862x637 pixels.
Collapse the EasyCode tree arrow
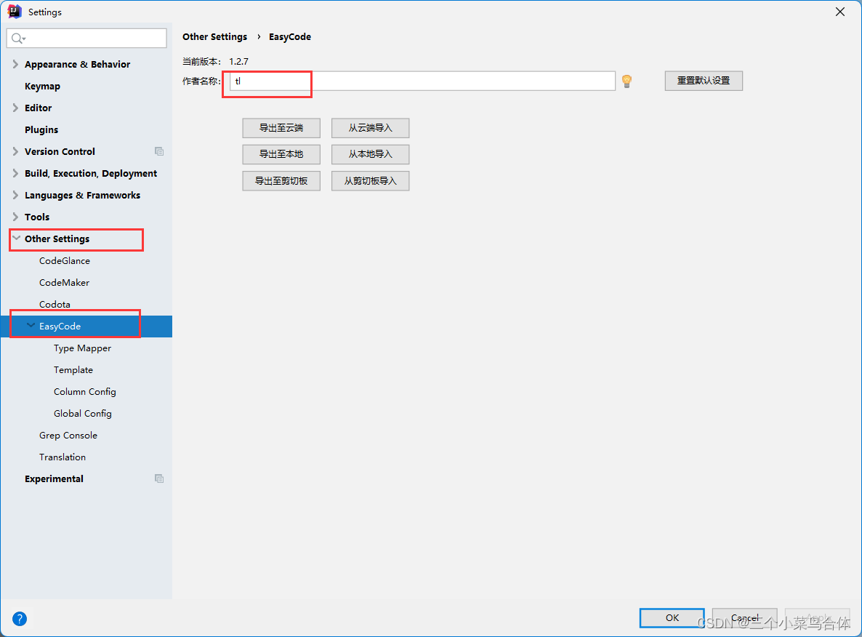(31, 326)
